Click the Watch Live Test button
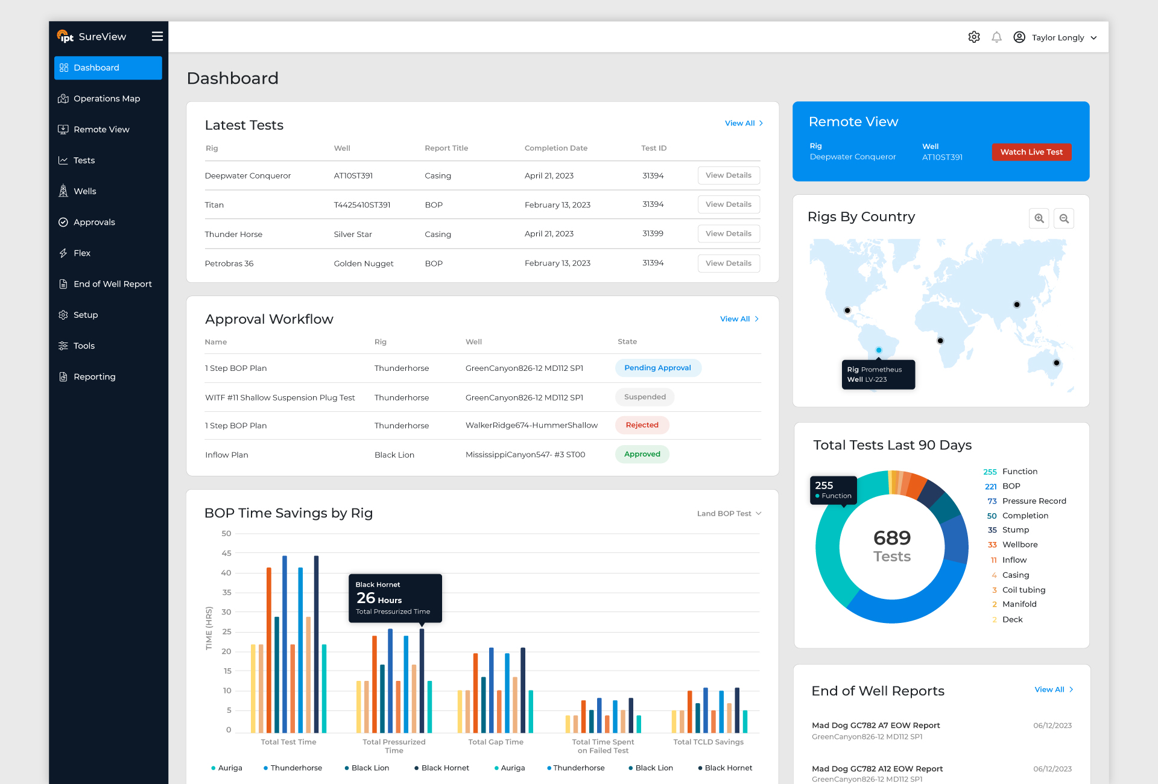Viewport: 1158px width, 784px height. [1031, 152]
